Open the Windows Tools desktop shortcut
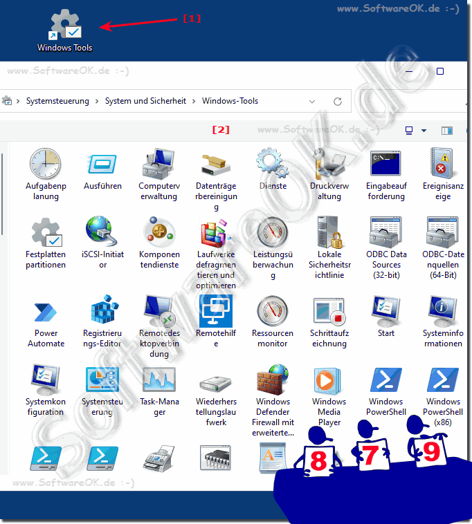The width and height of the screenshot is (472, 524). click(65, 30)
